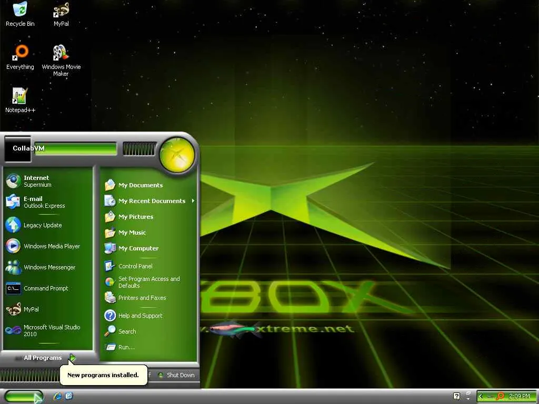Viewport: 539px width, 404px height.
Task: Open Set Program Access and Defaults
Action: [149, 282]
